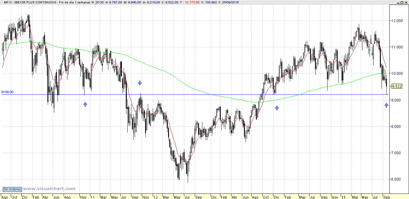Click the V: 100.982 volume value
Image resolution: width=409 pixels, height=199 pixels.
pyautogui.click(x=209, y=2)
